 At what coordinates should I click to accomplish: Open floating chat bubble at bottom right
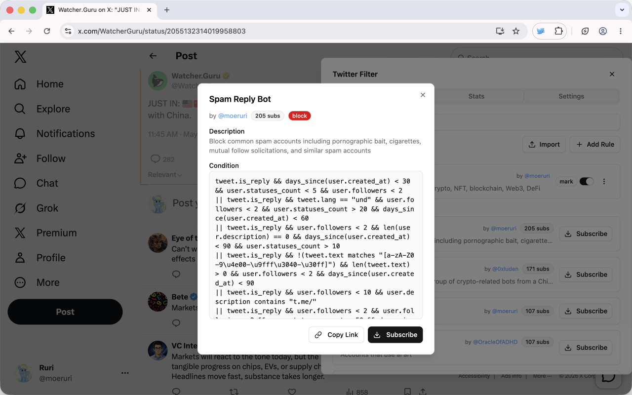click(x=608, y=376)
